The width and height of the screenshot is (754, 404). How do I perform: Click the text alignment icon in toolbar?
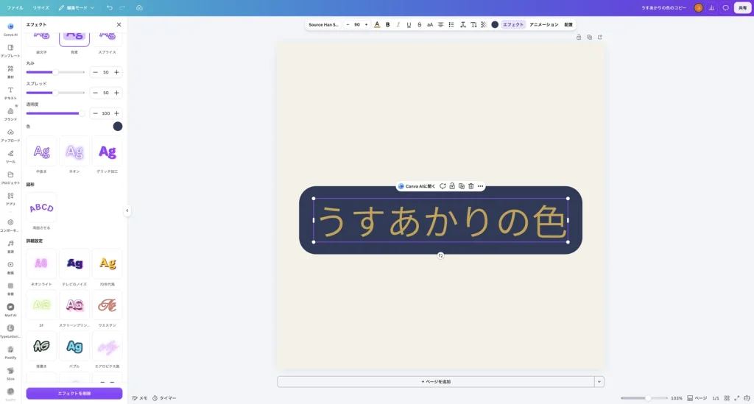[x=440, y=24]
